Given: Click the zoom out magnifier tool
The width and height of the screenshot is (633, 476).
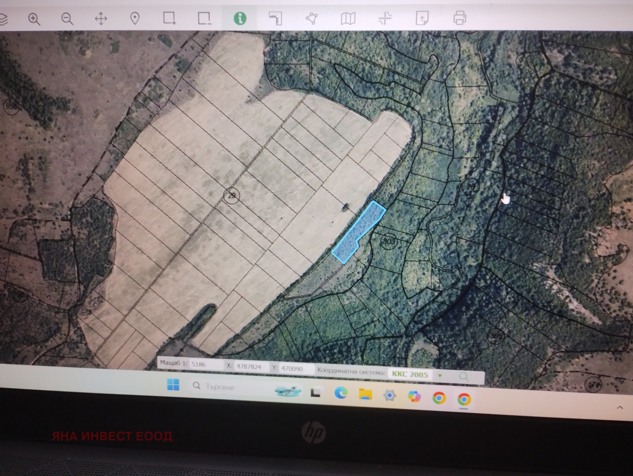Looking at the screenshot, I should point(67,19).
